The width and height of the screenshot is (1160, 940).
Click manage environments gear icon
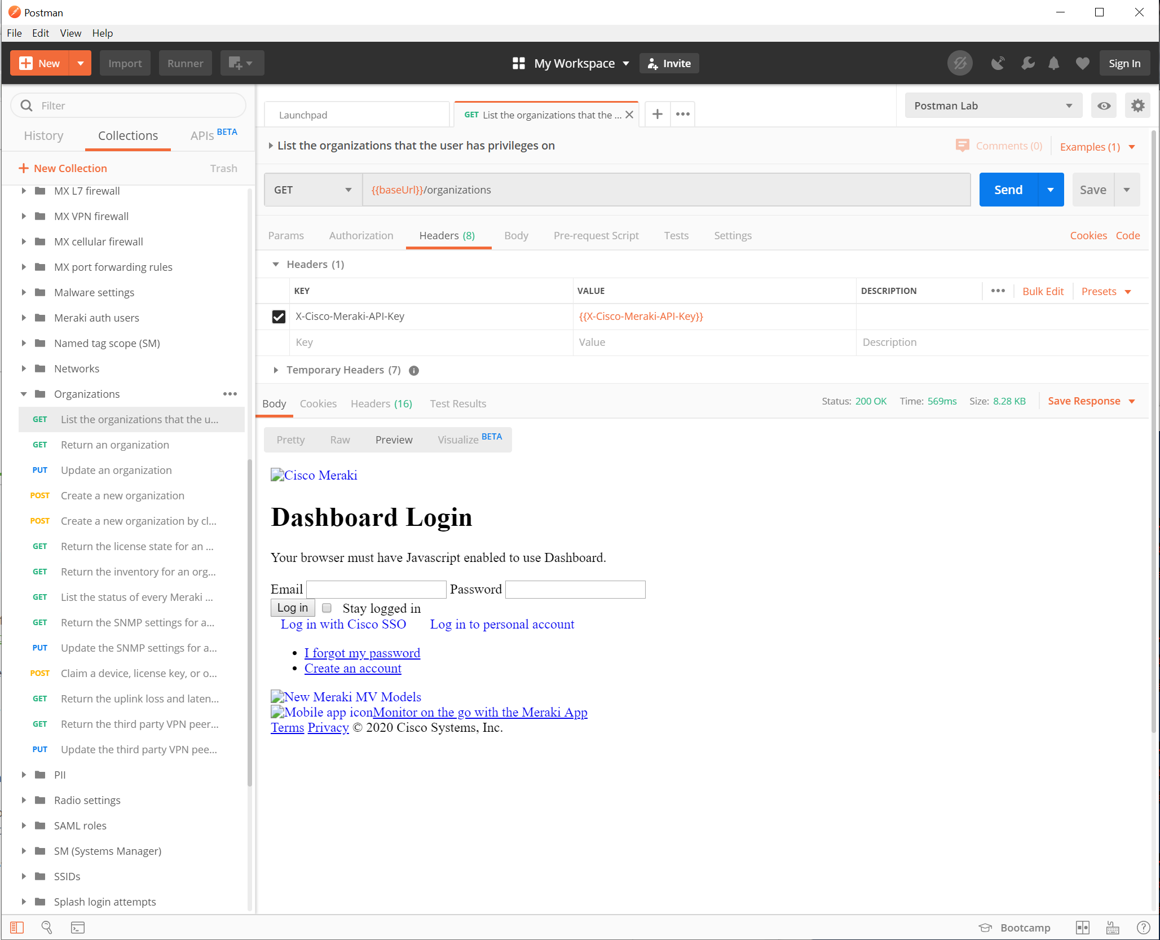[1137, 106]
